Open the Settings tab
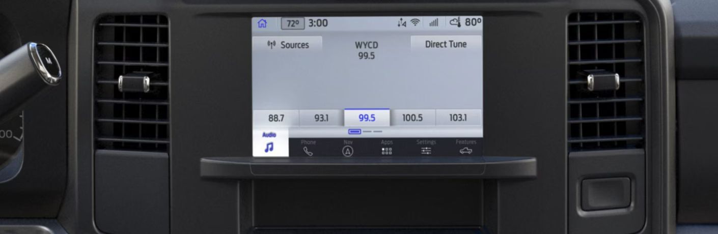 pos(426,147)
